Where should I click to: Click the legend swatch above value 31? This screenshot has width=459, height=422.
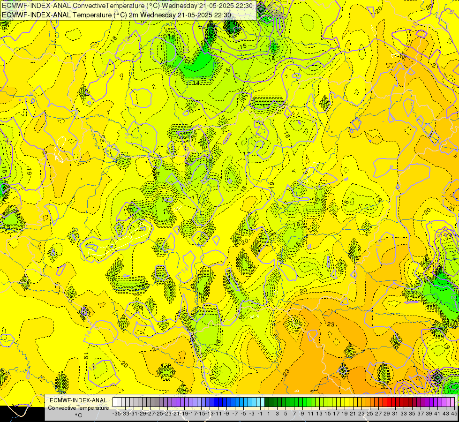point(393,402)
